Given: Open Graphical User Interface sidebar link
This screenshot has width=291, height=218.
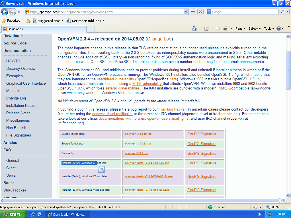Looking at the screenshot, I should (26, 83).
